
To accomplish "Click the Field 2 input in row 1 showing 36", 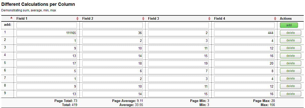I will [x=112, y=33].
